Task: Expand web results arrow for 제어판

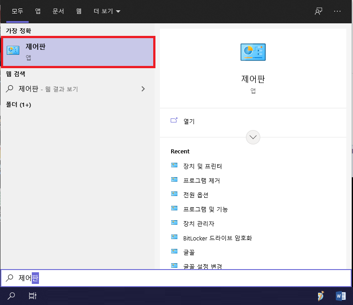Action: click(x=143, y=89)
